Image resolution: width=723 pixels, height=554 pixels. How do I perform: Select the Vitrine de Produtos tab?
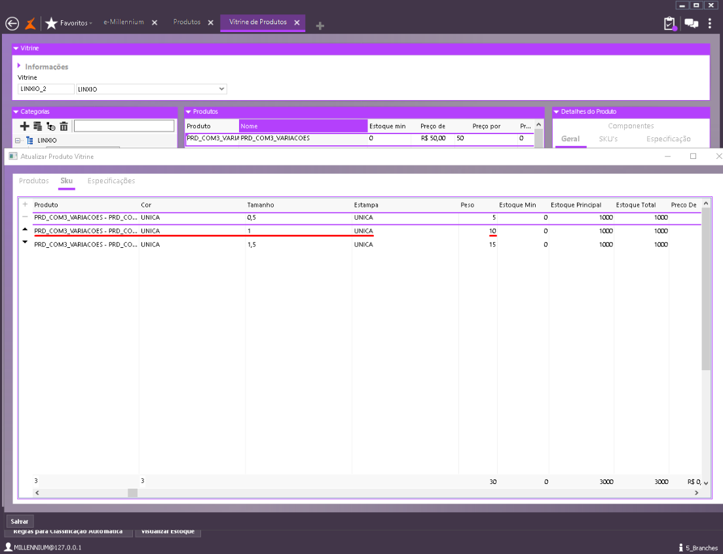click(x=258, y=22)
